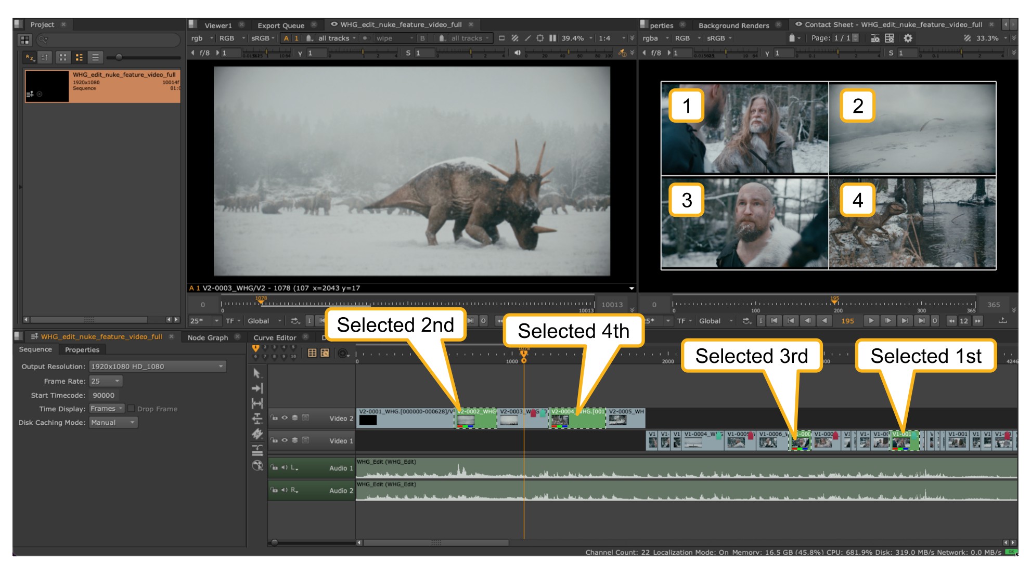The image size is (1031, 574).
Task: Lock the Video 1 track
Action: coord(274,440)
